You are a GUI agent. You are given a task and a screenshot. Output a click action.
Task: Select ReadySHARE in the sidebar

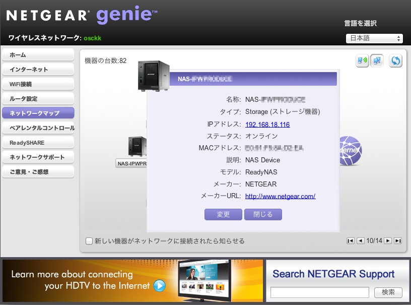pyautogui.click(x=38, y=143)
